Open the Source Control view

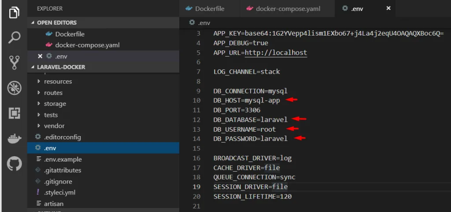(x=15, y=63)
